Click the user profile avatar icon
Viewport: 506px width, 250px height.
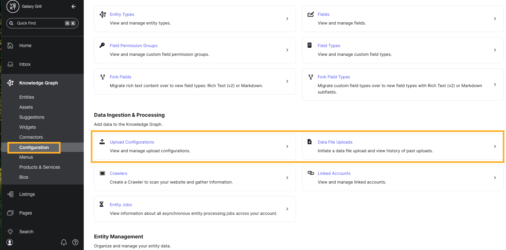coord(10,242)
